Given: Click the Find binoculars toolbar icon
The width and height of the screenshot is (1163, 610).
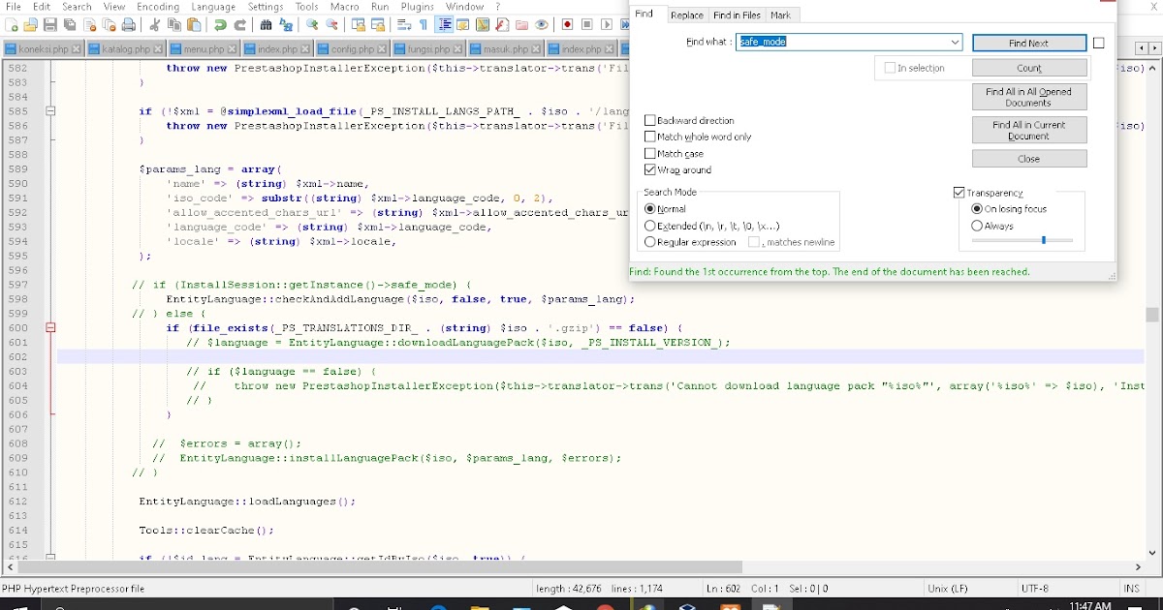Looking at the screenshot, I should [x=267, y=24].
